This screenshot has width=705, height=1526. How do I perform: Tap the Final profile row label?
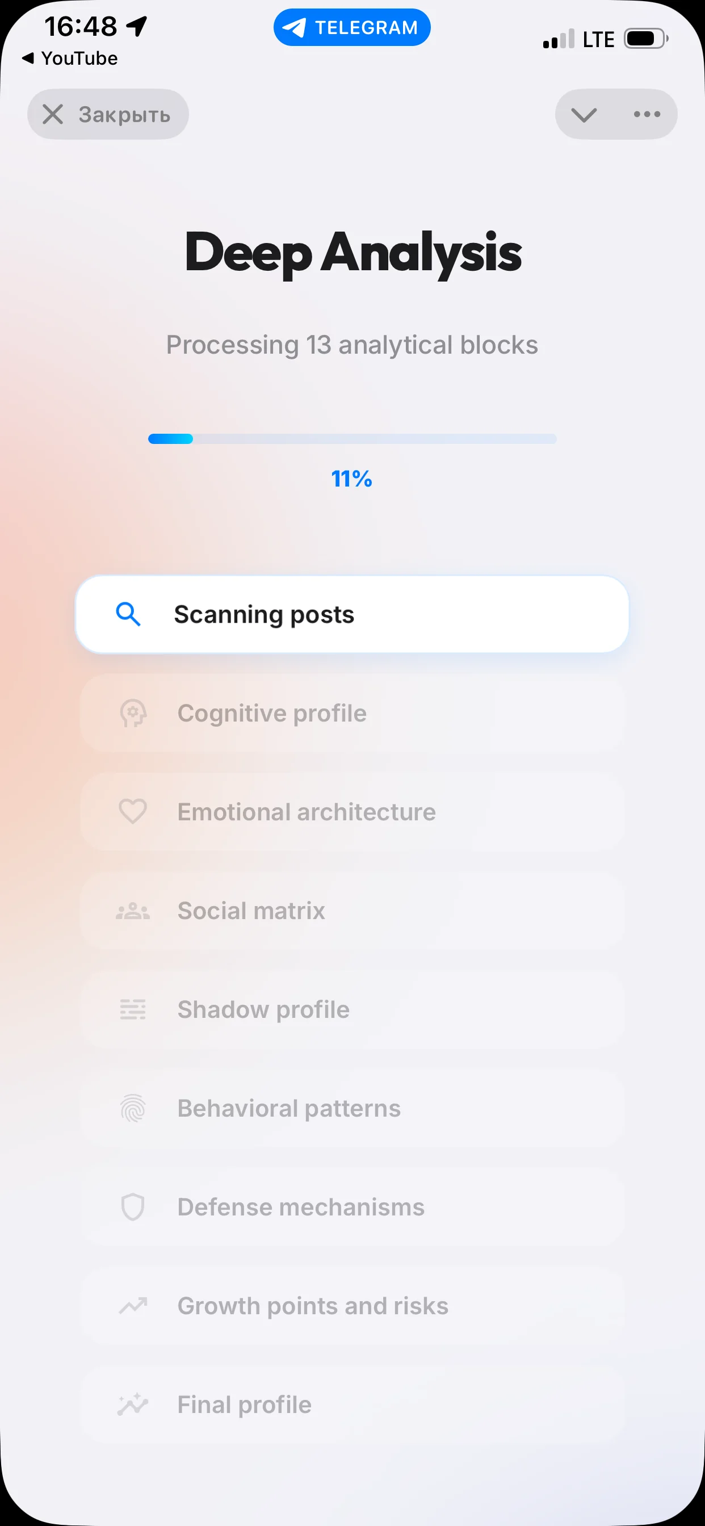[245, 1405]
